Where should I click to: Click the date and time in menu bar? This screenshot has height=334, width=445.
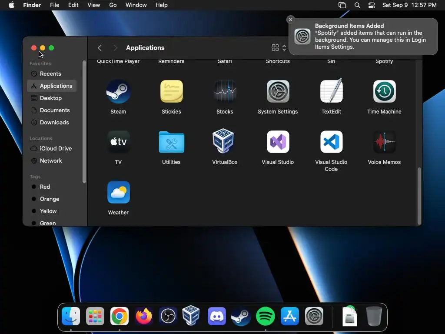click(409, 5)
